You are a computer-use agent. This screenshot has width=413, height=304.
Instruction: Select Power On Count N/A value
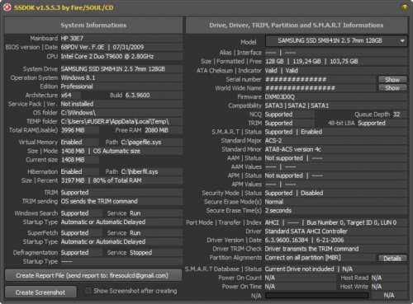coord(270,278)
